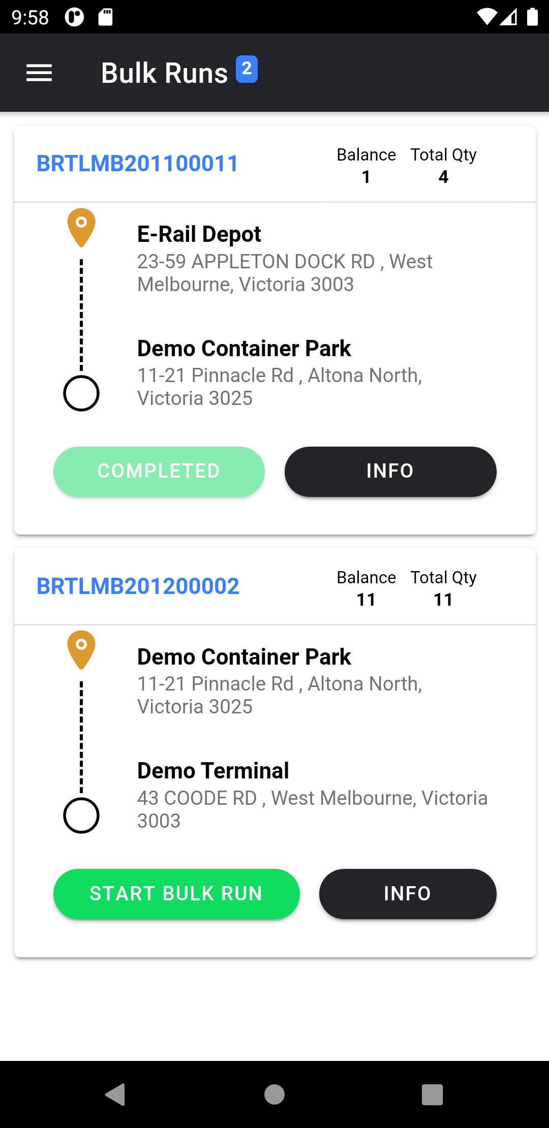Open Info for run BRTLMB201100011
The height and width of the screenshot is (1128, 549).
pos(390,472)
